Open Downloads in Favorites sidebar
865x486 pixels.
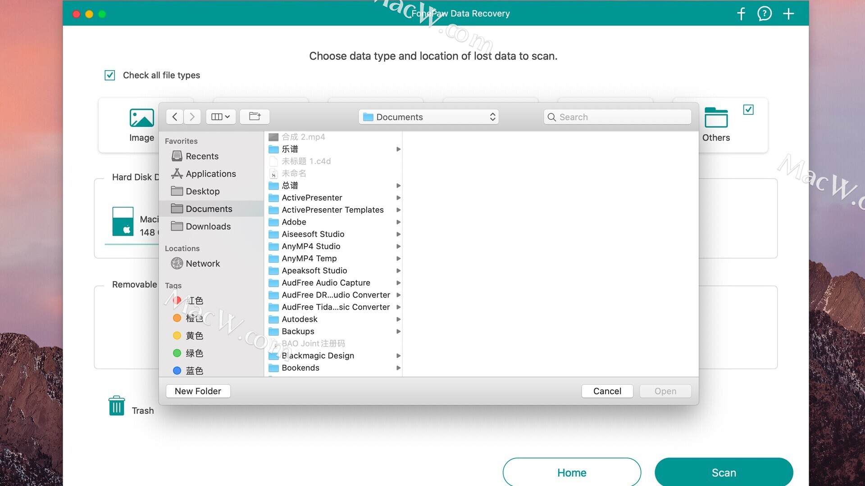[212, 226]
